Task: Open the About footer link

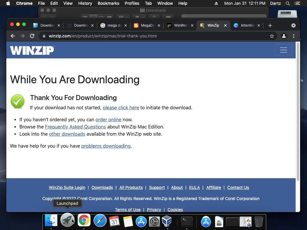Action: pyautogui.click(x=177, y=187)
